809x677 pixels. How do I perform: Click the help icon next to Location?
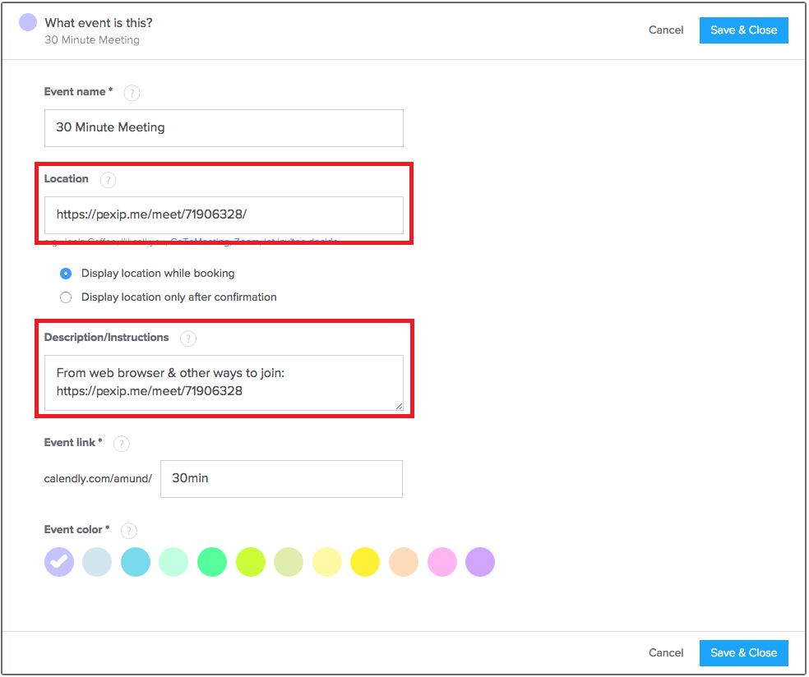(x=108, y=180)
